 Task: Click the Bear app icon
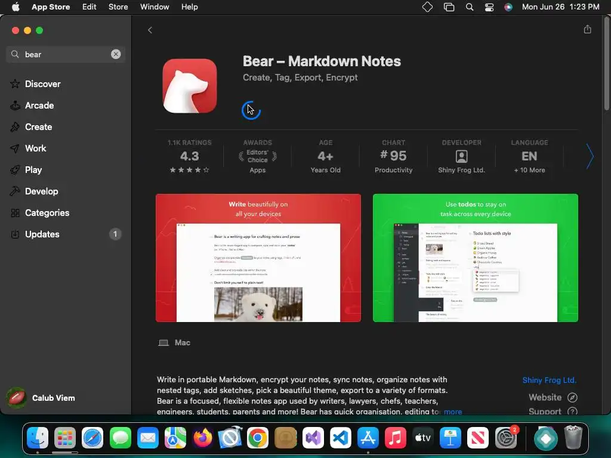[x=190, y=86]
